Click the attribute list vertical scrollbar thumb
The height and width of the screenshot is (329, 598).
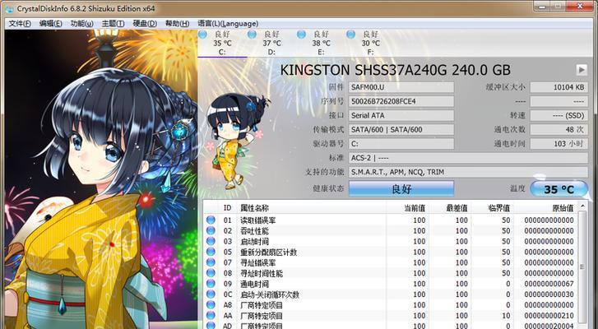[x=582, y=266]
